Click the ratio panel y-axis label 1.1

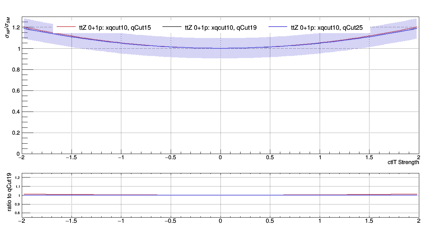point(18,187)
